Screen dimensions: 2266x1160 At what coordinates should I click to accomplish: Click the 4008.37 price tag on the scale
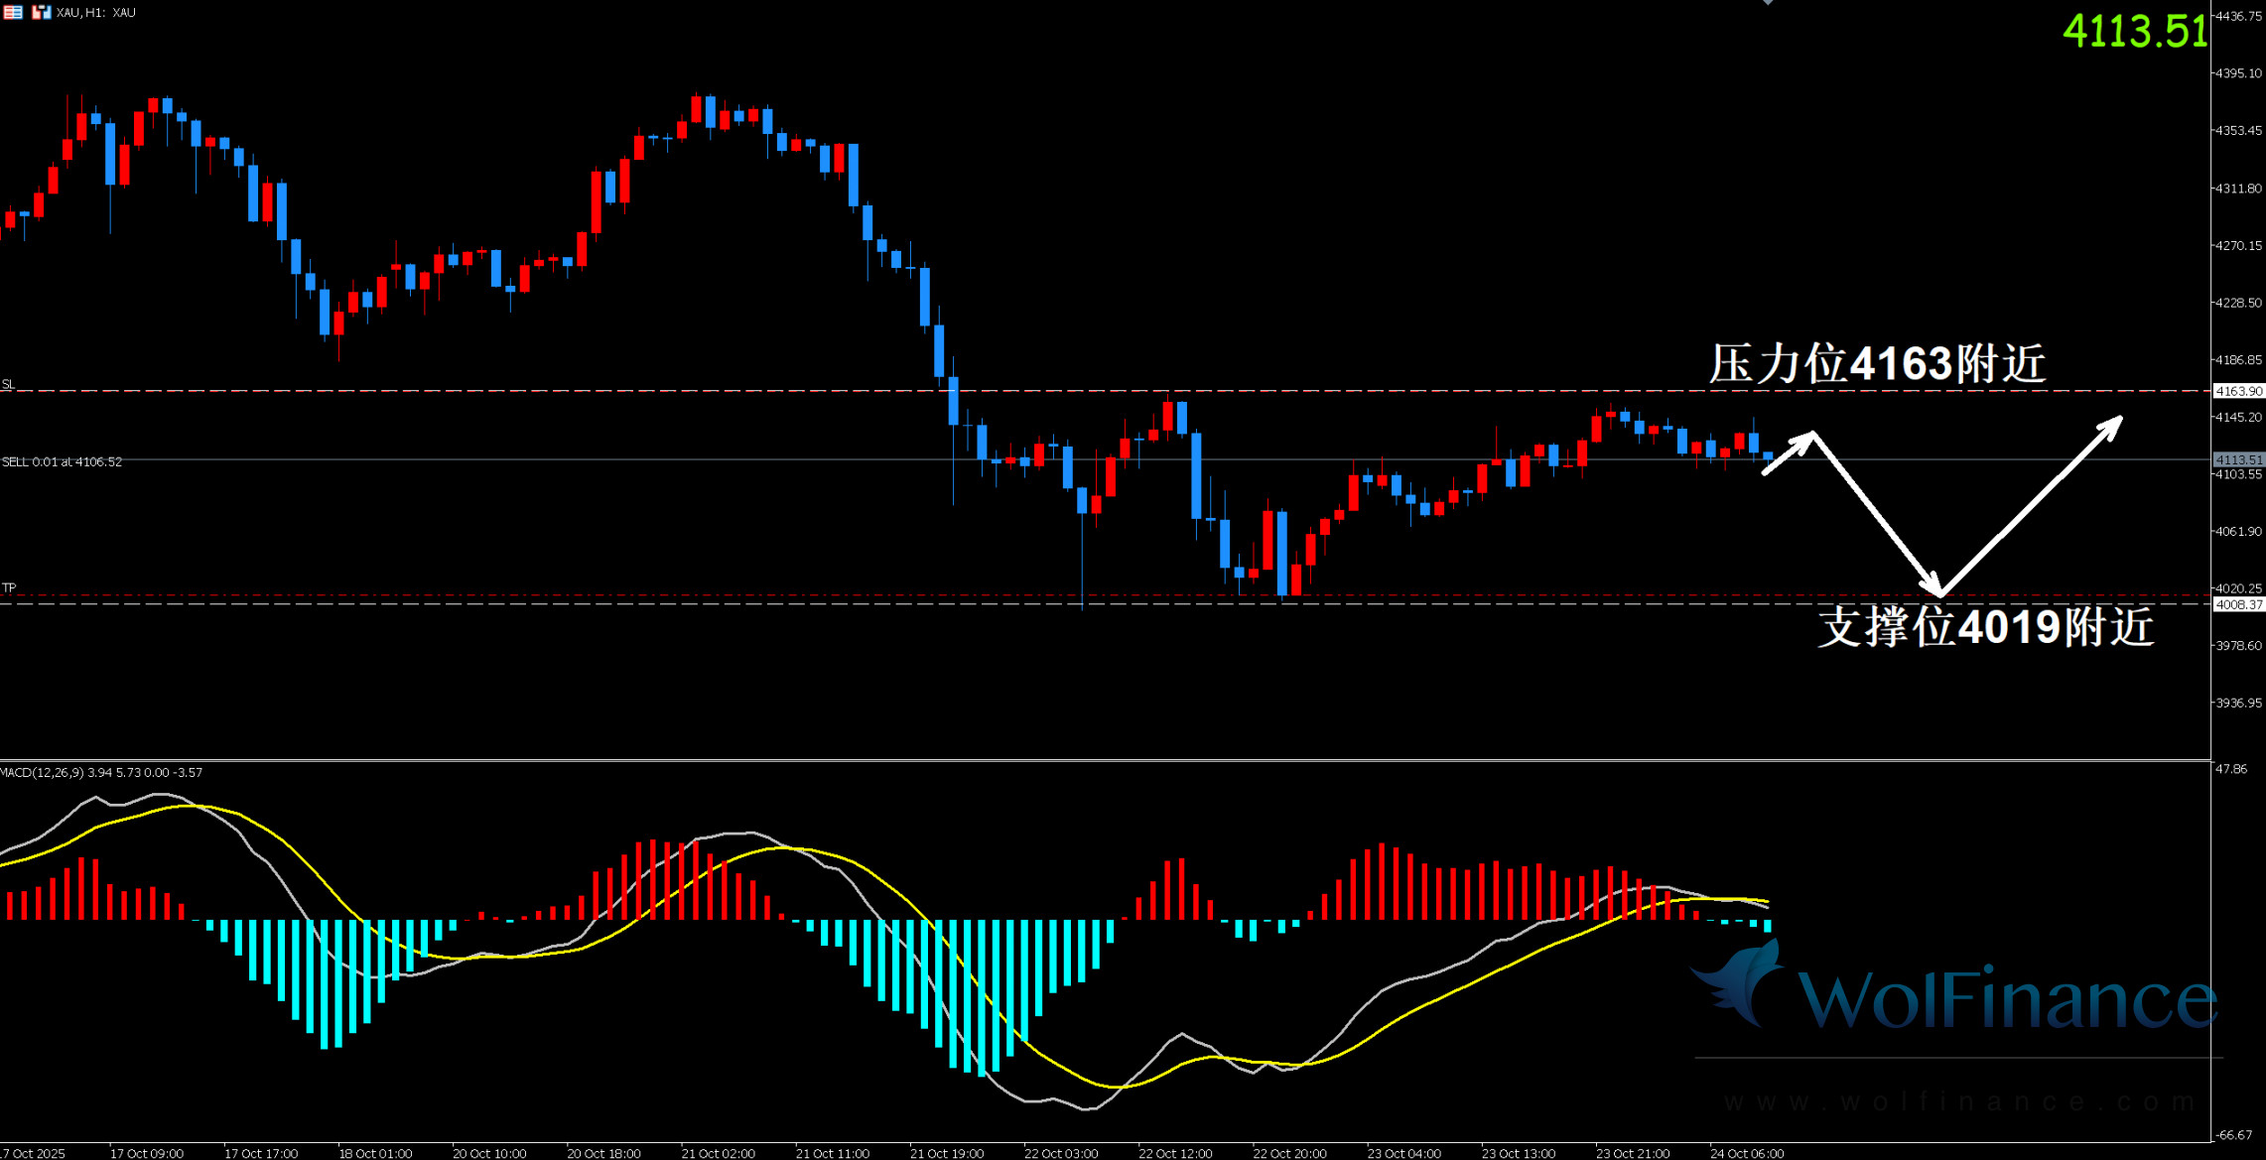point(2238,604)
